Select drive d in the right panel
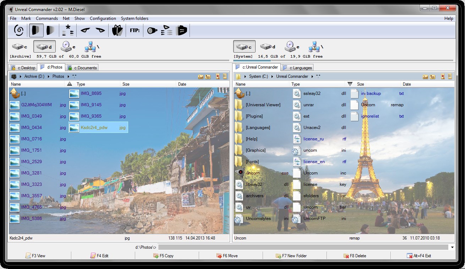The image size is (465, 269). pyautogui.click(x=268, y=47)
